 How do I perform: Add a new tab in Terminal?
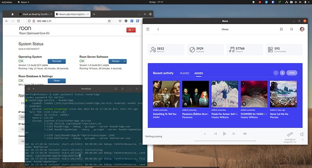click(x=29, y=89)
